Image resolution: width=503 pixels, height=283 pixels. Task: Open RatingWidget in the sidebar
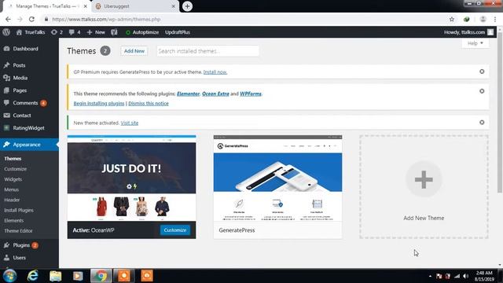click(x=28, y=127)
